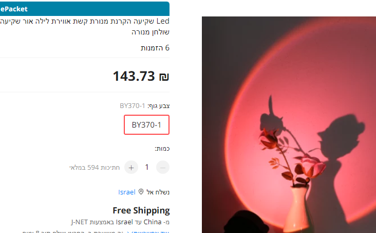
Task: Click the shekel currency symbol
Action: [x=164, y=77]
